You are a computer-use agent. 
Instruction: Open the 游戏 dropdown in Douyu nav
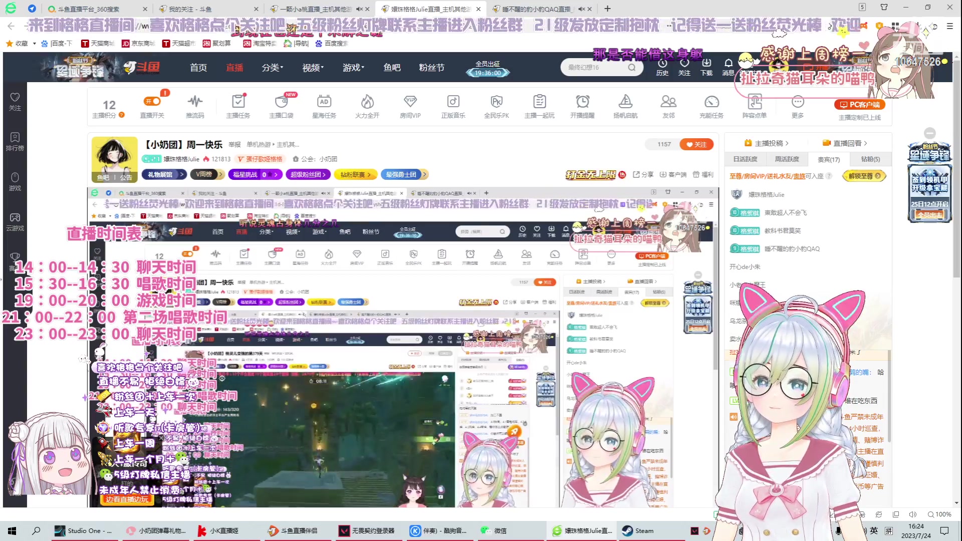[x=354, y=67]
